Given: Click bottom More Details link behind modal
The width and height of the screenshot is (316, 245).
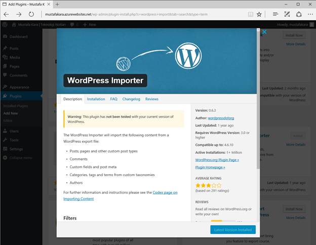Looking at the screenshot, I should (296, 218).
